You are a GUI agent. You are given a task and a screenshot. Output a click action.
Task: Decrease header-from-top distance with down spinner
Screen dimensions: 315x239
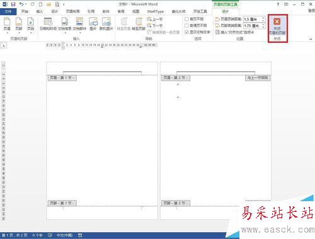coord(263,20)
